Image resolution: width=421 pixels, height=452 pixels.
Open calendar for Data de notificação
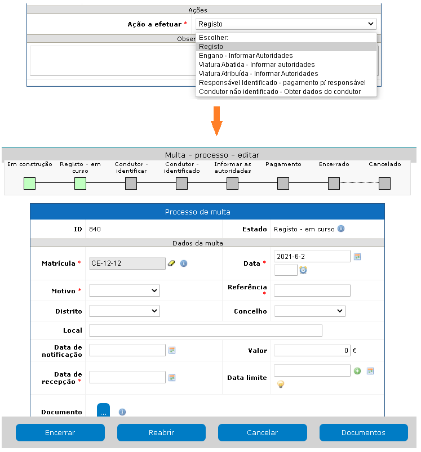click(x=172, y=350)
